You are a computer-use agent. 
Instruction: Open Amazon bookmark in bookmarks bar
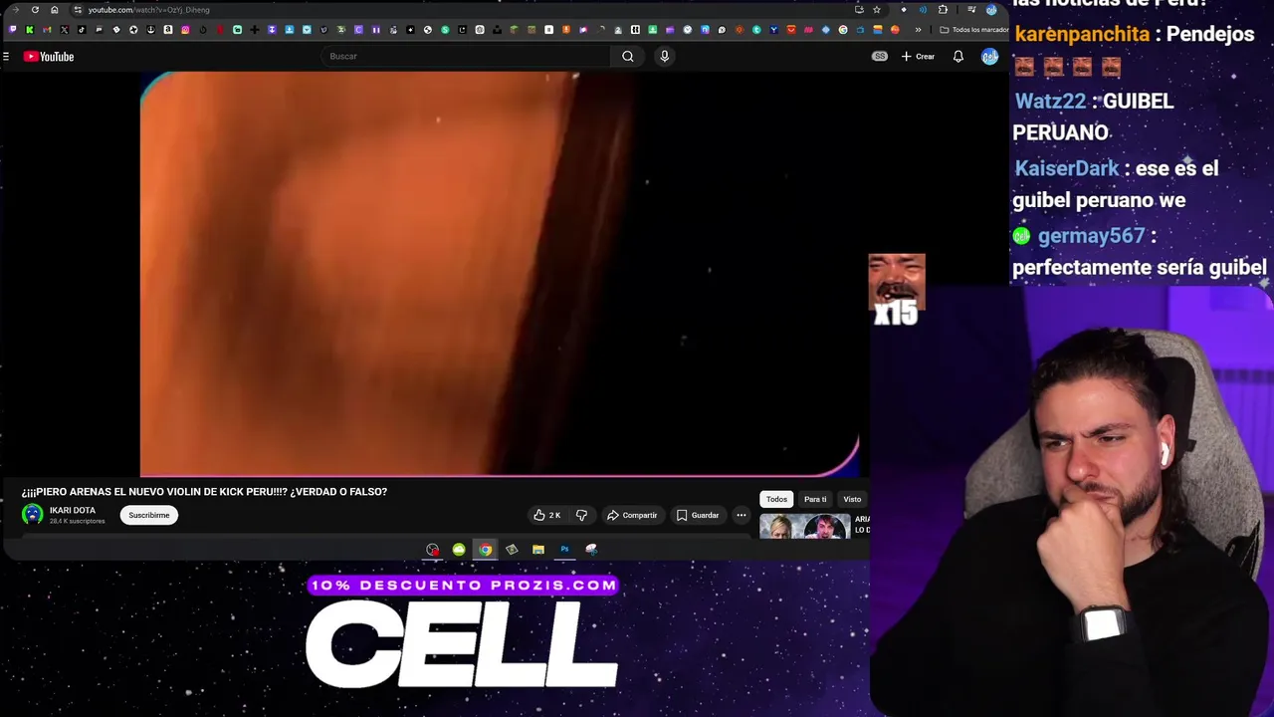point(168,30)
